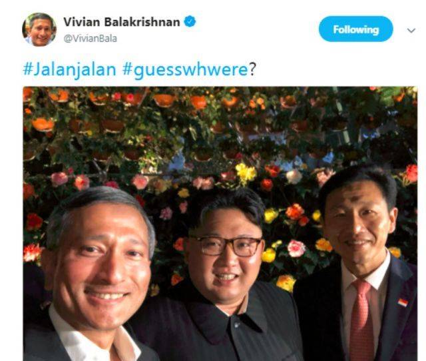Screen dimensions: 426x361
Task: Open the Vivian Balakrishnan display name
Action: [x=122, y=22]
